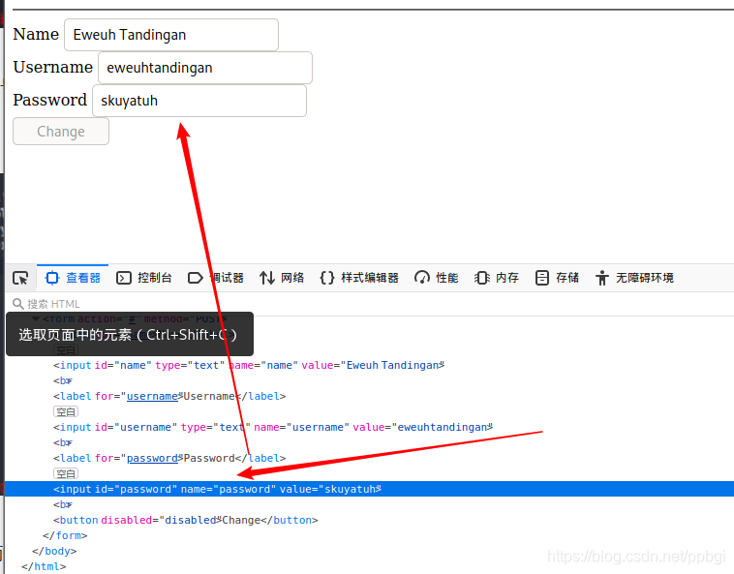Click value "eweuhtandingan" in username node
The width and height of the screenshot is (734, 574).
[x=443, y=427]
